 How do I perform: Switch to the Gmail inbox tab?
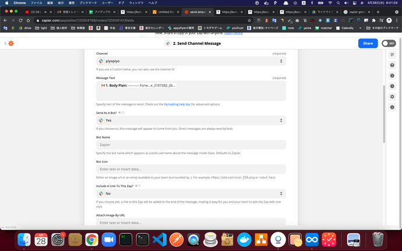pyautogui.click(x=70, y=12)
